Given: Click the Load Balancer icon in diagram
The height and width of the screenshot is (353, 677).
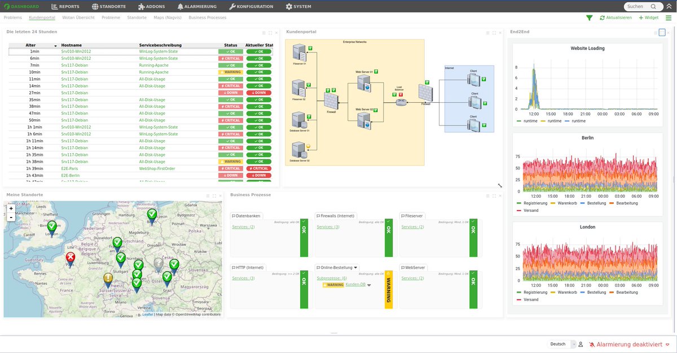Looking at the screenshot, I should 401,102.
